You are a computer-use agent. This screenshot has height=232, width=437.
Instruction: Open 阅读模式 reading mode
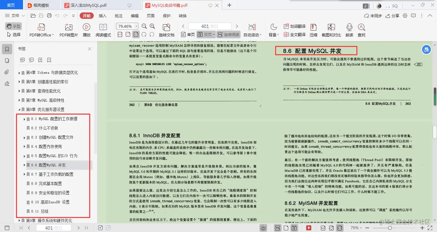tap(103, 31)
